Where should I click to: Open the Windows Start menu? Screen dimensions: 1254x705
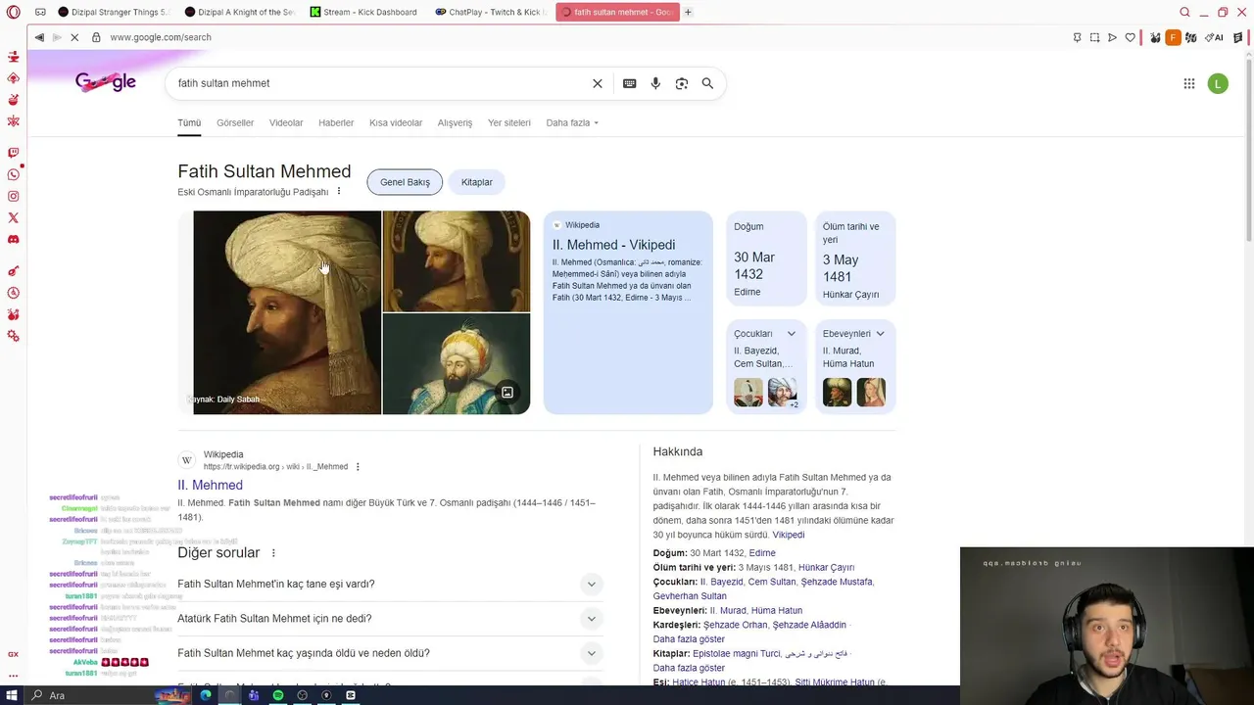click(13, 695)
